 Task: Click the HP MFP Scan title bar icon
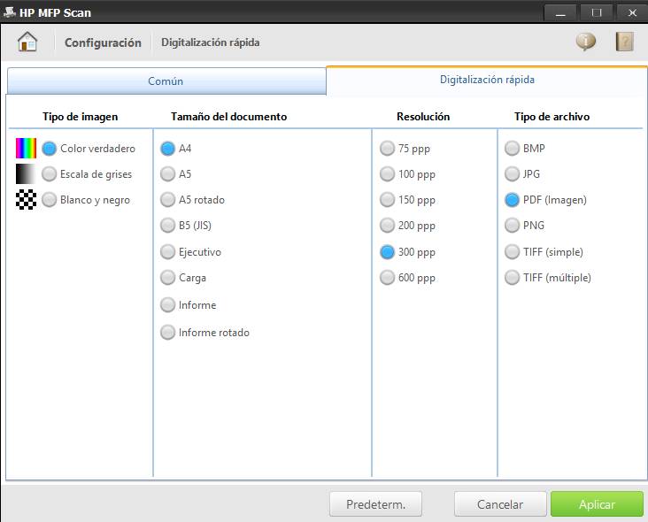pos(9,12)
